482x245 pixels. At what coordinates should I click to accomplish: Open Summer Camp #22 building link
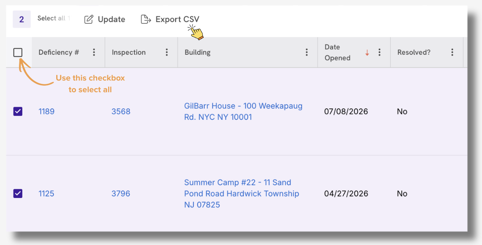tap(242, 194)
